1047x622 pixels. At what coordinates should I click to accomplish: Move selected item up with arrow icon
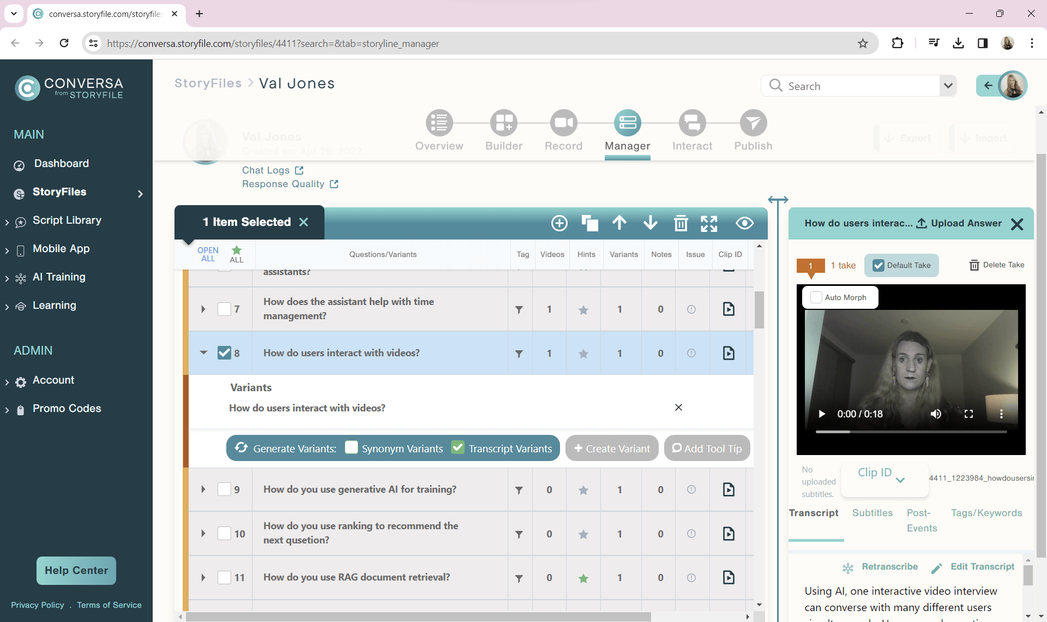(x=619, y=223)
